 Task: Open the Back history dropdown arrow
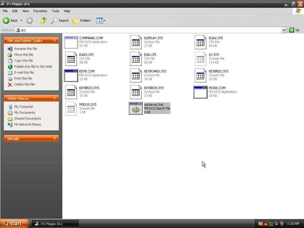click(x=21, y=20)
